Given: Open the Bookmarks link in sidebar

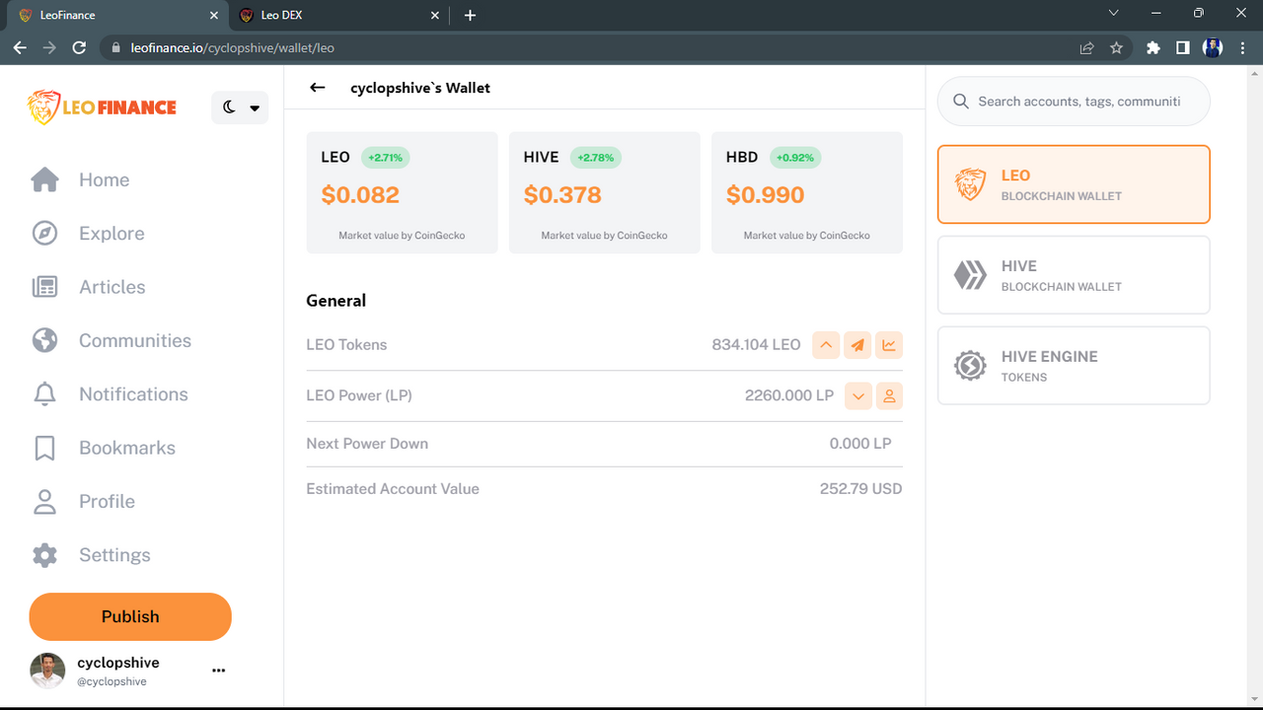Looking at the screenshot, I should pos(127,448).
